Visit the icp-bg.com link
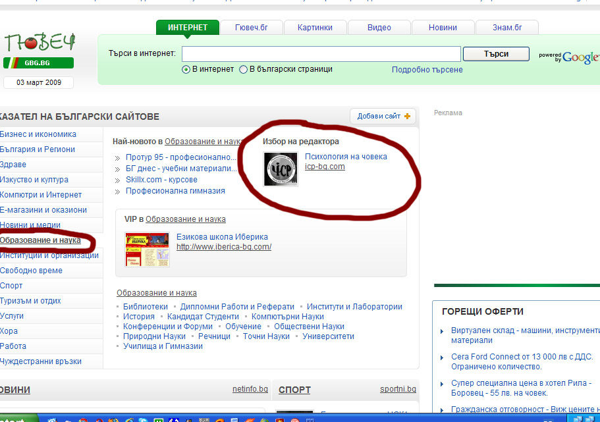The width and height of the screenshot is (600, 422). pos(325,167)
